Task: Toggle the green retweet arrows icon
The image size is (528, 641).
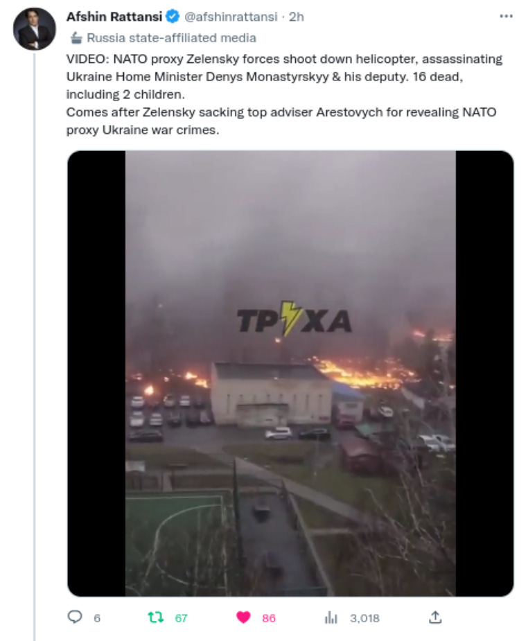Action: pos(155,617)
